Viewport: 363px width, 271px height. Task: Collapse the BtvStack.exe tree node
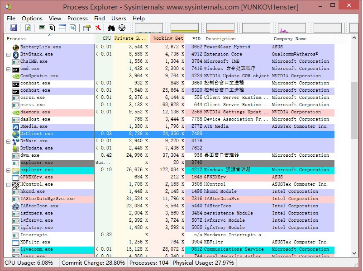pyautogui.click(x=8, y=54)
